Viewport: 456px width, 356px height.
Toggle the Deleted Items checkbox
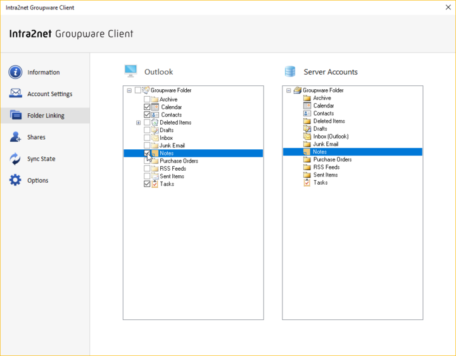[147, 122]
